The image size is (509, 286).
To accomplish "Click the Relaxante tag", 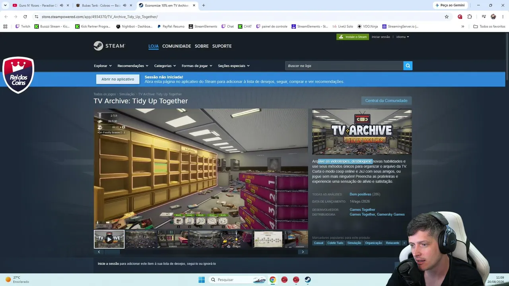I will [392, 243].
